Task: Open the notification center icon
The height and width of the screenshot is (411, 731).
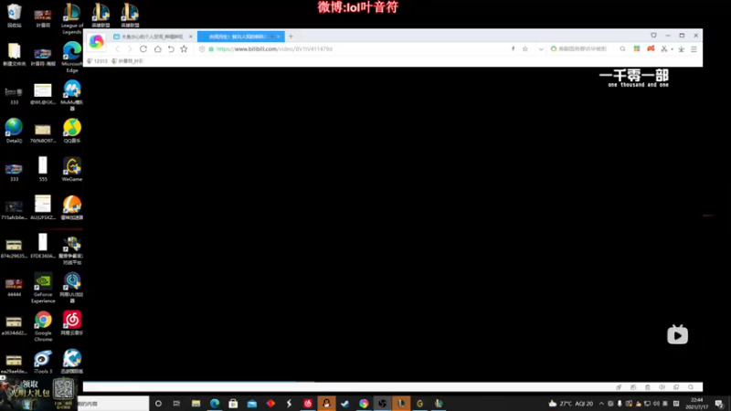Action: click(x=719, y=404)
